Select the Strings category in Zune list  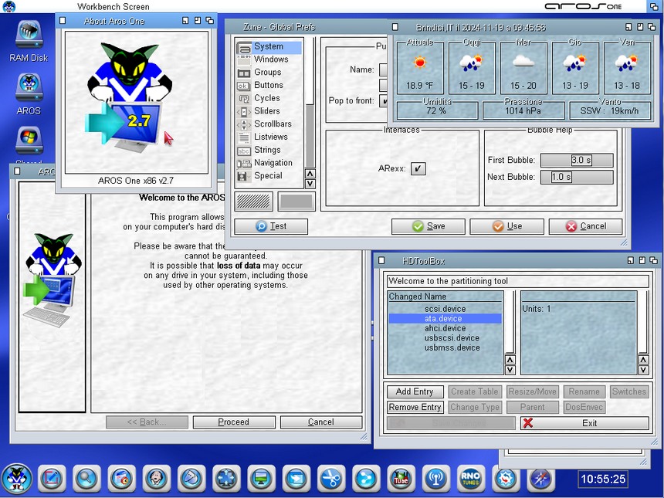tap(269, 150)
